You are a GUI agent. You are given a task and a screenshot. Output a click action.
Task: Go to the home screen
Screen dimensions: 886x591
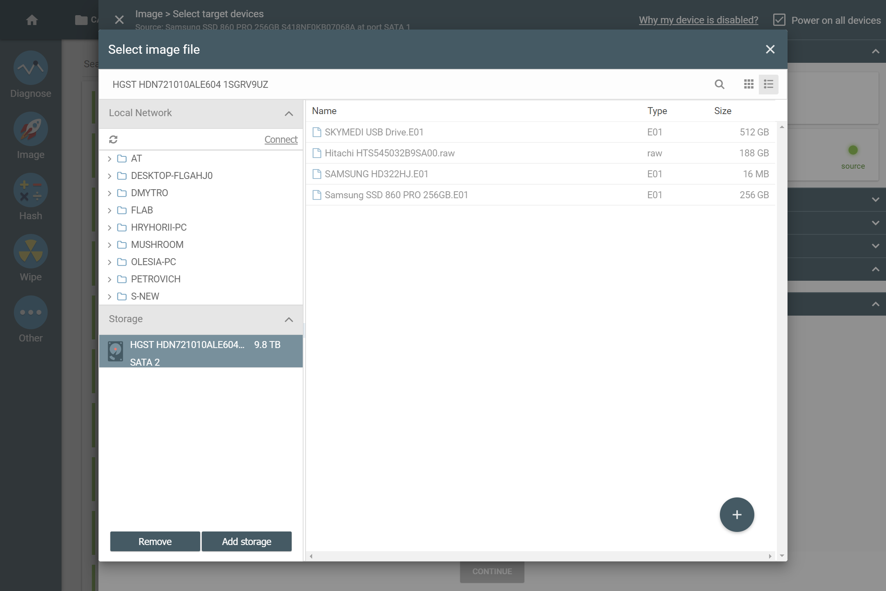(32, 20)
